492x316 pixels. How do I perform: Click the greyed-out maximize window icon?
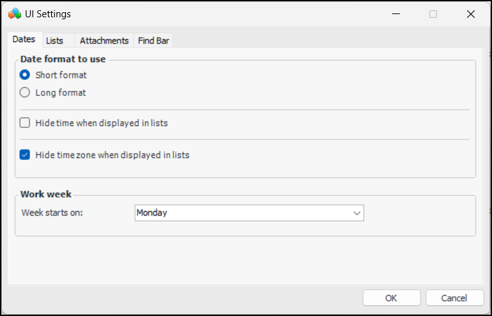433,13
